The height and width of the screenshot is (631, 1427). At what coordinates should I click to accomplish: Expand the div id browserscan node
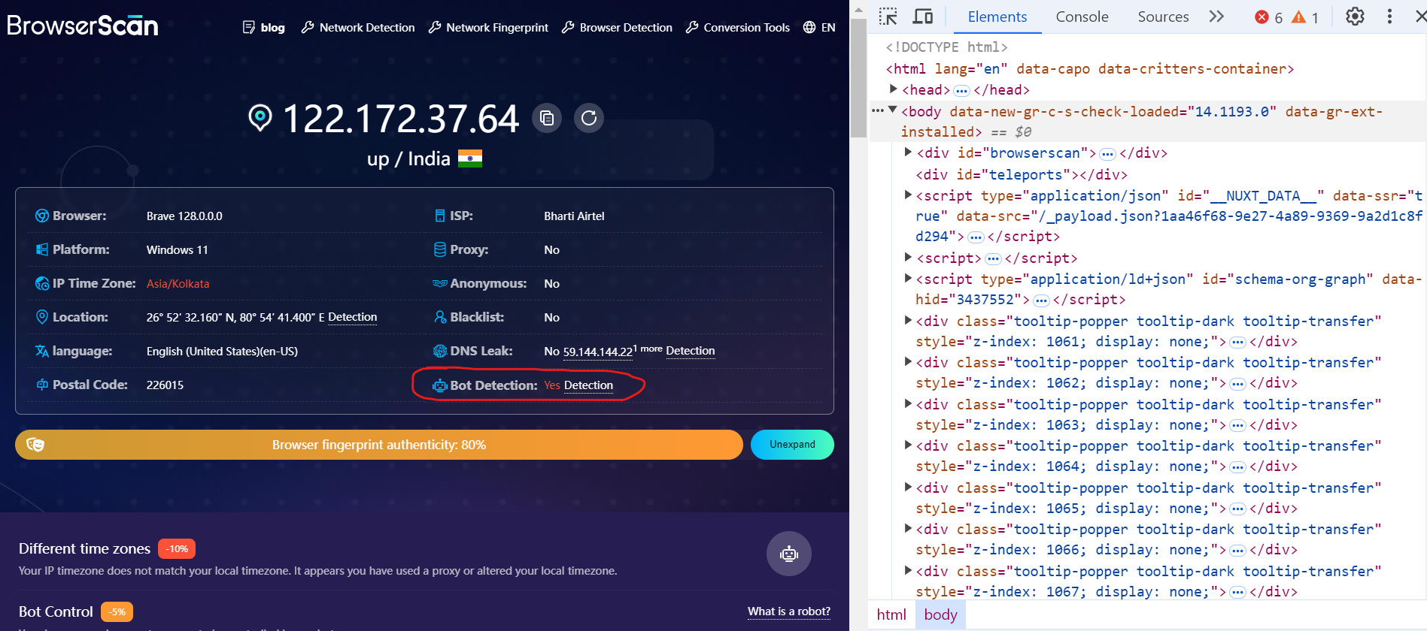[x=908, y=152]
